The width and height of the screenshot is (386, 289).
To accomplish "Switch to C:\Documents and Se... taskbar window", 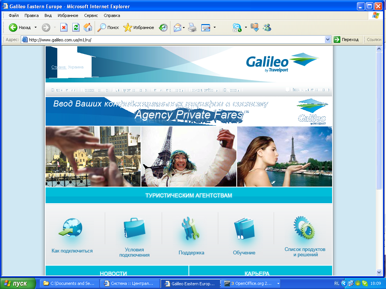I will (x=70, y=283).
